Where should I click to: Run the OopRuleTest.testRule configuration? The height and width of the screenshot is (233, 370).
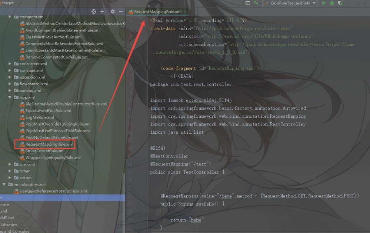tap(324, 3)
